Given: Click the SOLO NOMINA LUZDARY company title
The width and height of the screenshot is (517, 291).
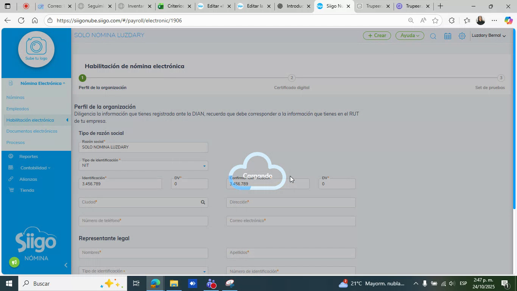Looking at the screenshot, I should pos(109,35).
